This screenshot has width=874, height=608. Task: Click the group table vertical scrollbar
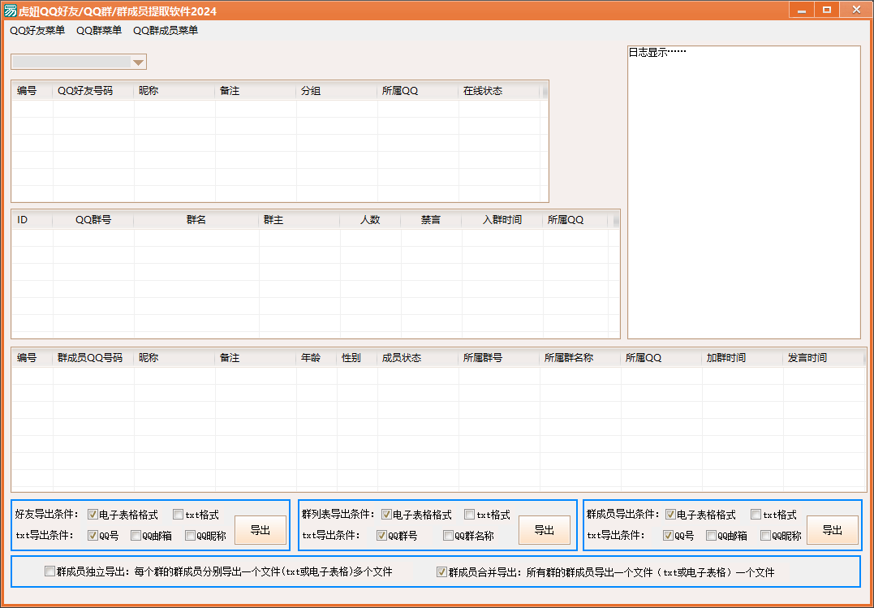pyautogui.click(x=616, y=220)
